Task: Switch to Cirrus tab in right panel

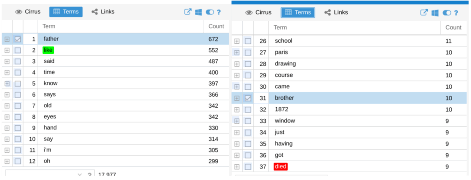Action: tap(258, 12)
